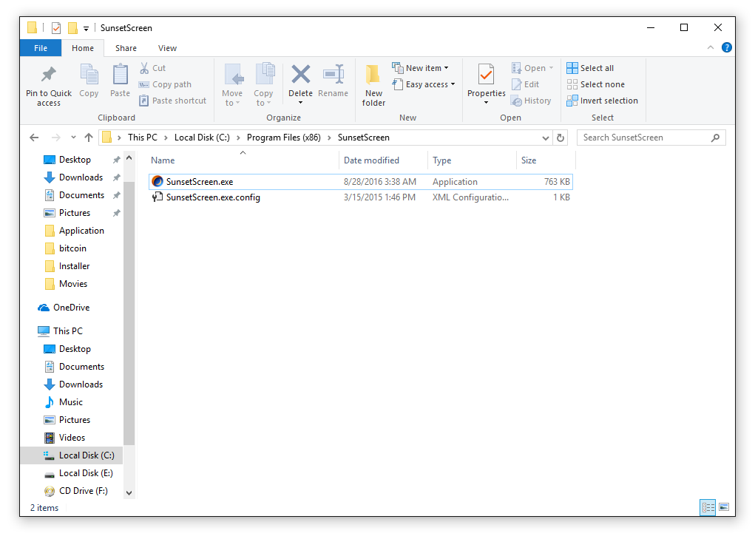Switch to the Home tab
The width and height of the screenshot is (755, 539).
(83, 48)
